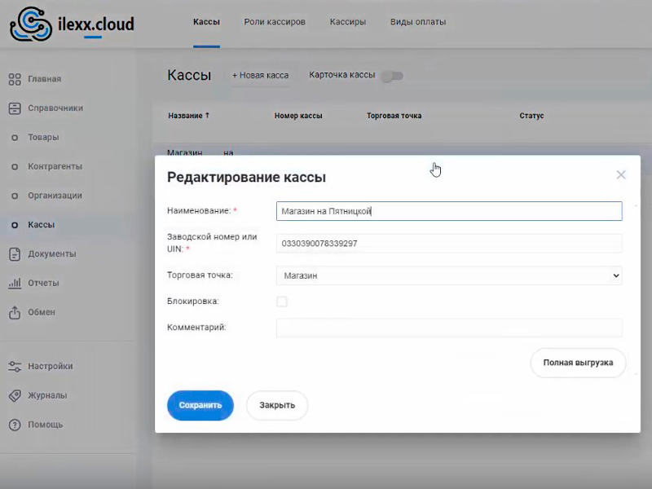Toggle the Карточка кассы switch
652x489 pixels.
(x=392, y=76)
